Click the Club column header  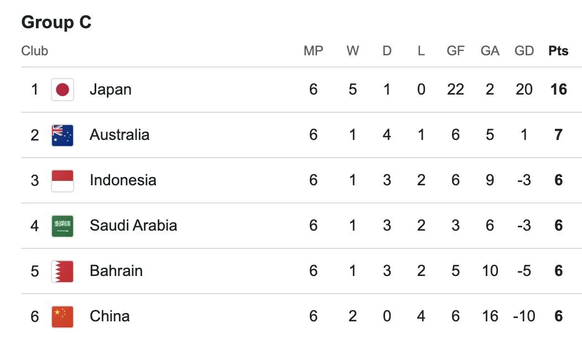point(35,51)
